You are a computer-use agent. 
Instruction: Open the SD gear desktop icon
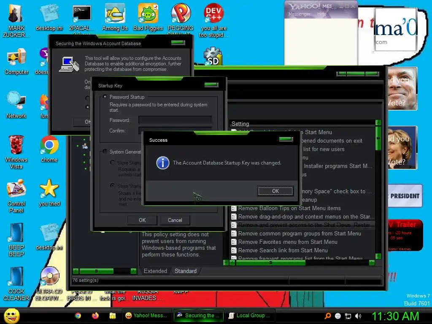(213, 57)
